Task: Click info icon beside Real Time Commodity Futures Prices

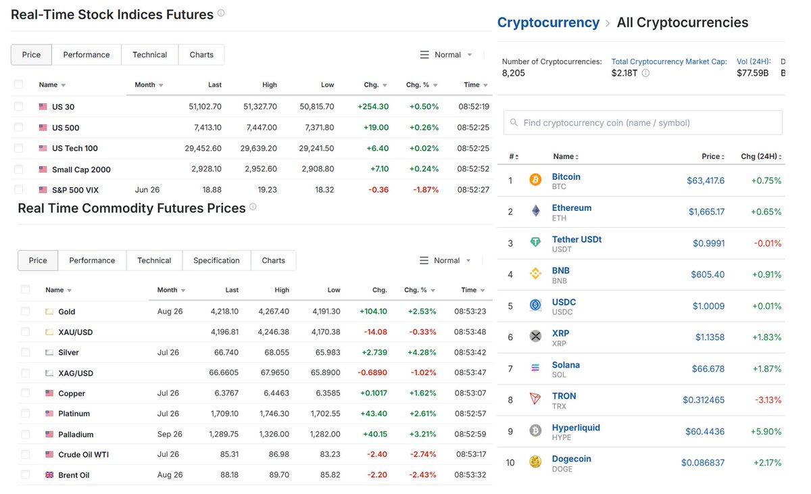Action: pos(253,207)
